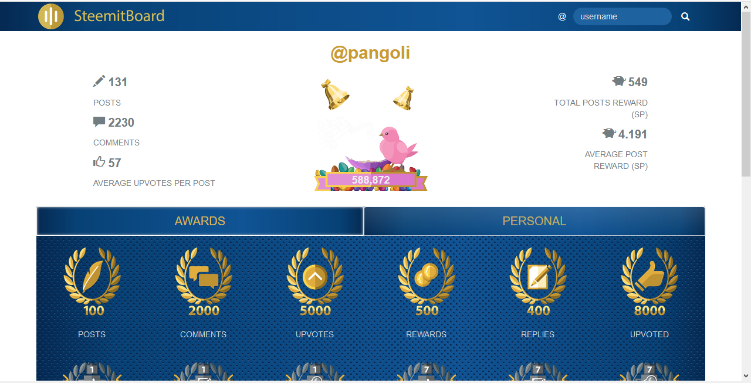
Task: Open the 400 Replies badge
Action: (538, 282)
